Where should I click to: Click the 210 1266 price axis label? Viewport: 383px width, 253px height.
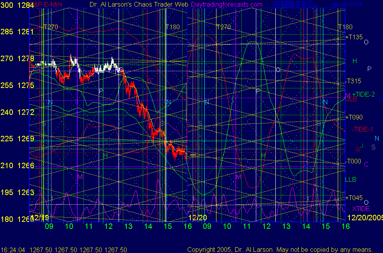(x=17, y=165)
